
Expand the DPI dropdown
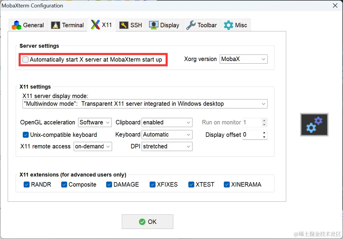pos(167,147)
